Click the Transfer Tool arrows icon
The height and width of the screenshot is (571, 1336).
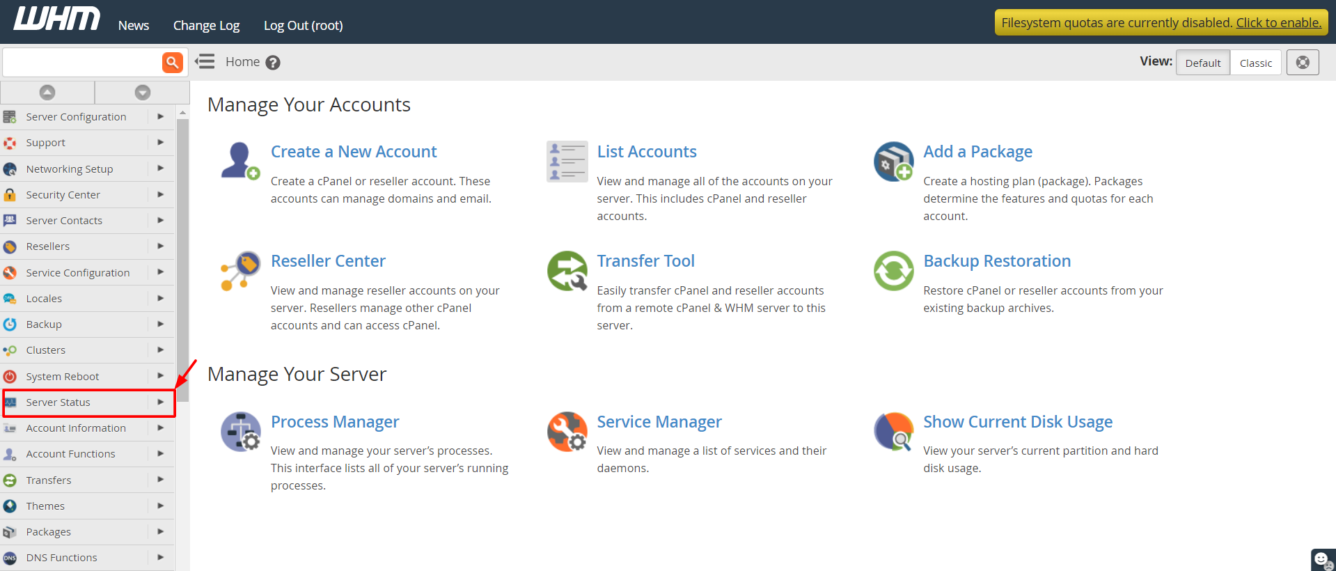pos(567,270)
